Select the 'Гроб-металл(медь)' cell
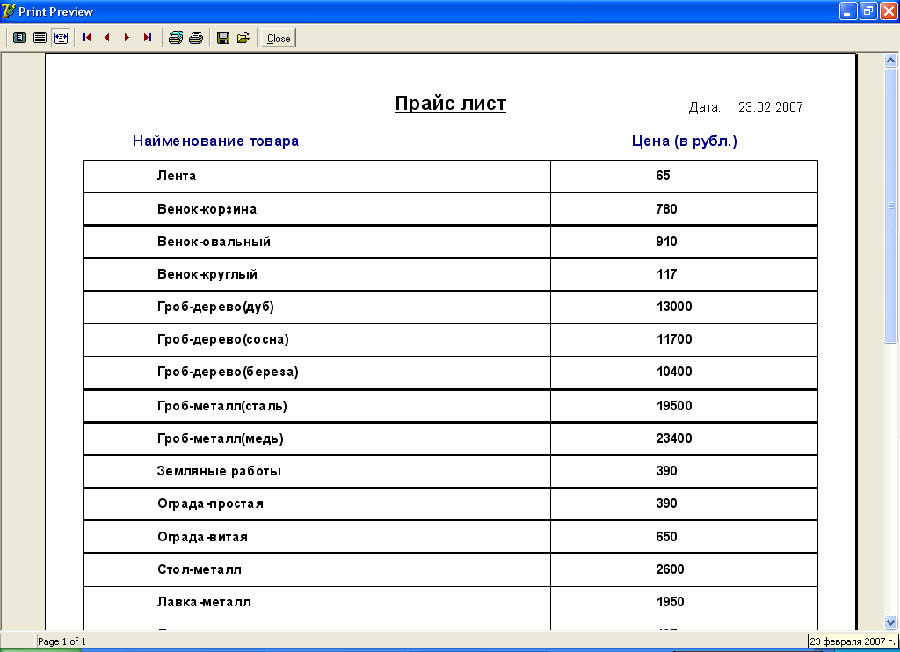This screenshot has height=652, width=900. [221, 439]
